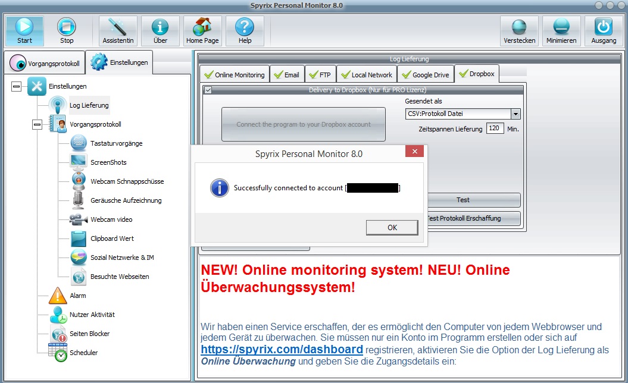Open the CSV:Protokoll Datei combo box
The image size is (628, 383).
point(463,114)
